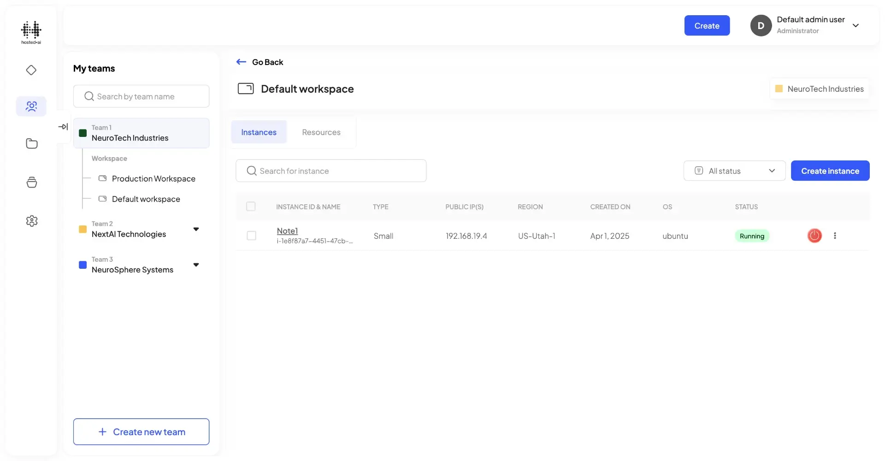Open Settings via the gear icon

[31, 220]
